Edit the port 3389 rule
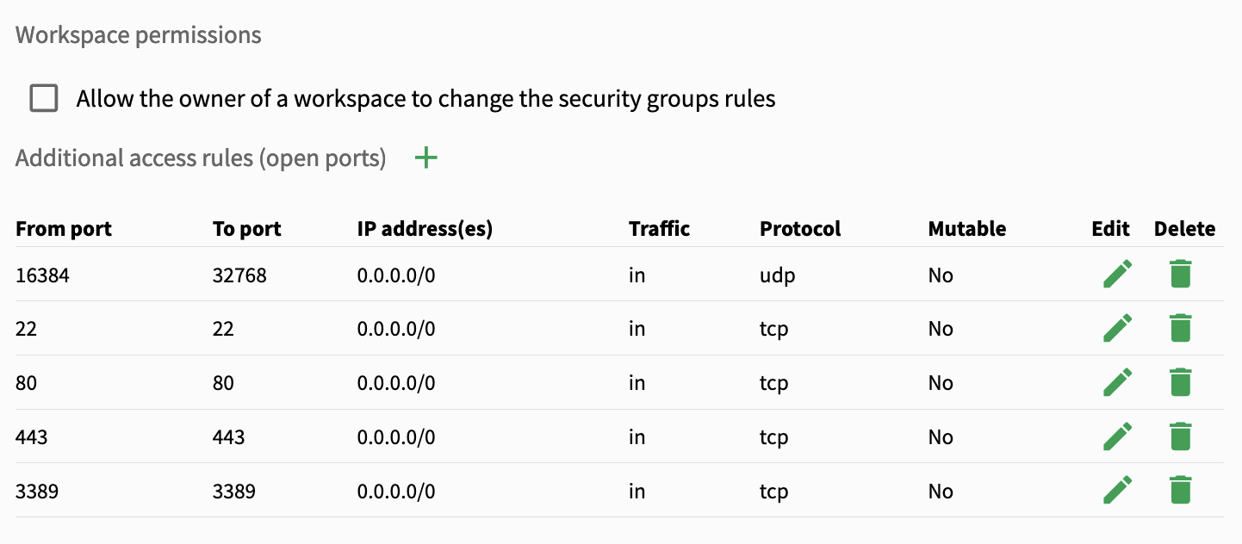1242x544 pixels. 1117,491
